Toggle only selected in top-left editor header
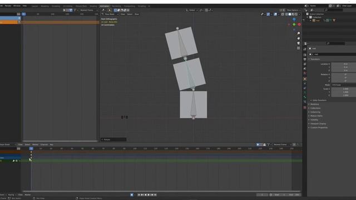Viewport: 356px width, 200px height. (x=65, y=10)
